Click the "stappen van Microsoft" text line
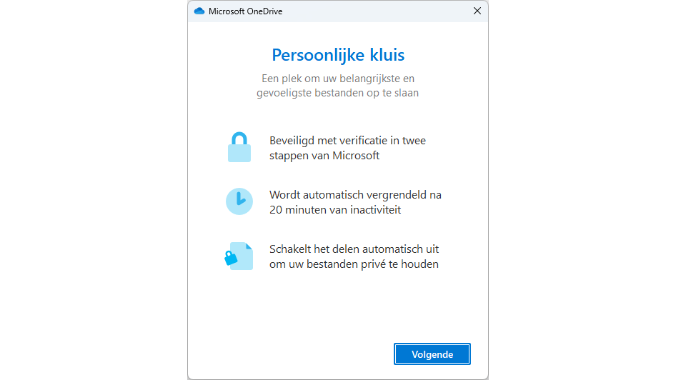This screenshot has height=380, width=676. click(x=324, y=155)
